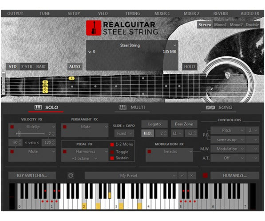Toggle the Pedal FX Harmonics indicator
Screen dimensions: 265x221
tap(65, 151)
